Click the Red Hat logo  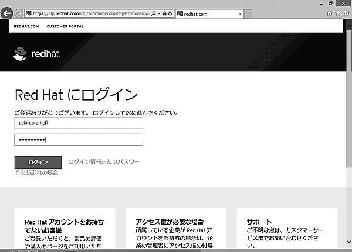[x=37, y=54]
